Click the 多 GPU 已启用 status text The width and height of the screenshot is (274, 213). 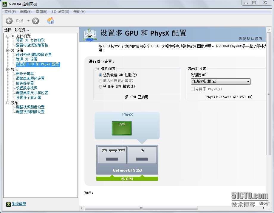[137, 97]
